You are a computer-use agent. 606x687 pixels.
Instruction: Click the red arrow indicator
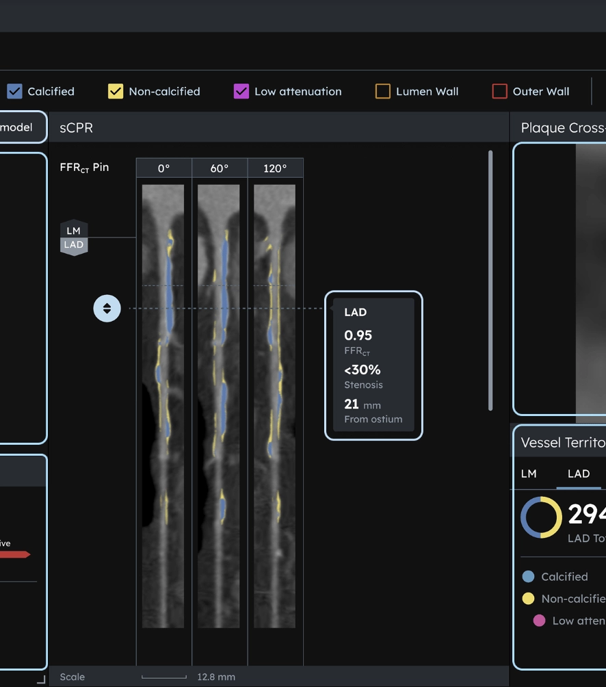(x=15, y=554)
